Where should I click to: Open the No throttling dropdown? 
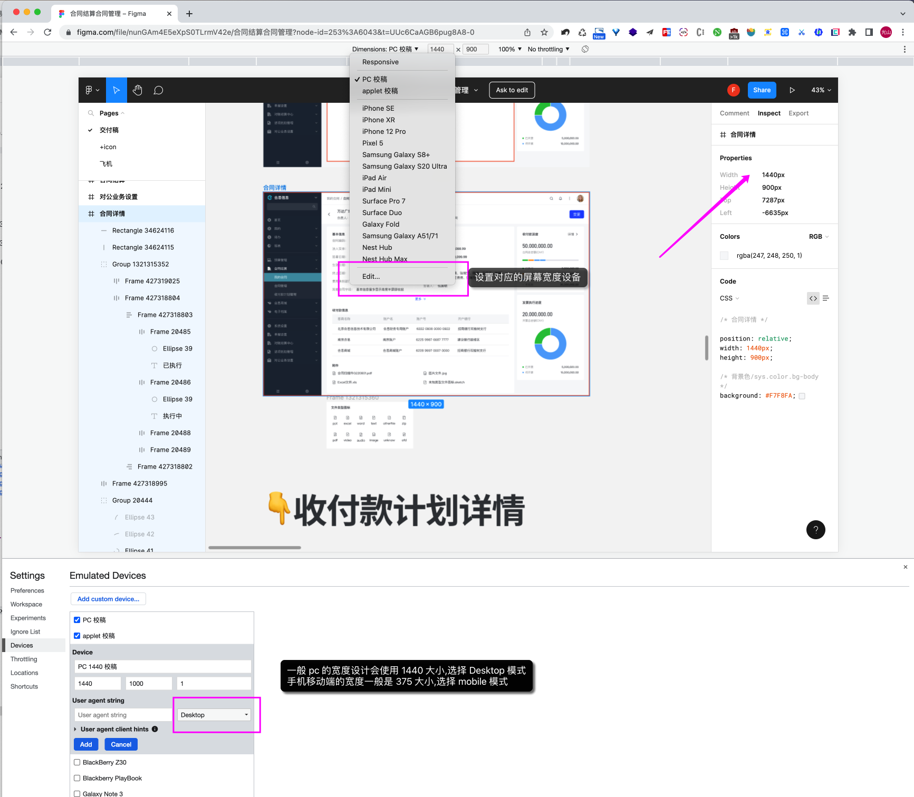pos(549,49)
